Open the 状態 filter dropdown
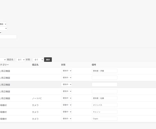This screenshot has height=129, width=156. 38,60
